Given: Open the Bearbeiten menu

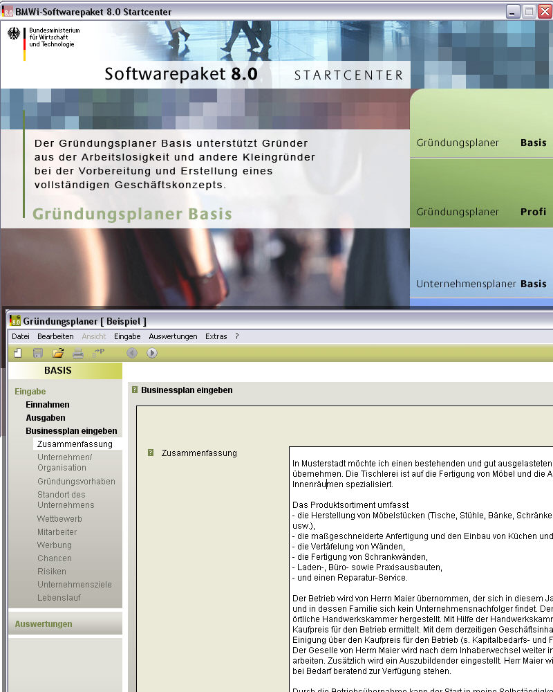Looking at the screenshot, I should (55, 336).
